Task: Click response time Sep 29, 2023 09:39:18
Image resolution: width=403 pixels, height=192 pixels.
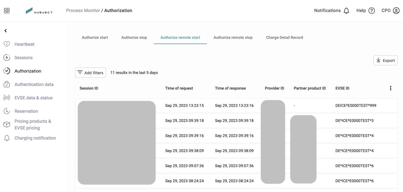Action: click(x=234, y=121)
